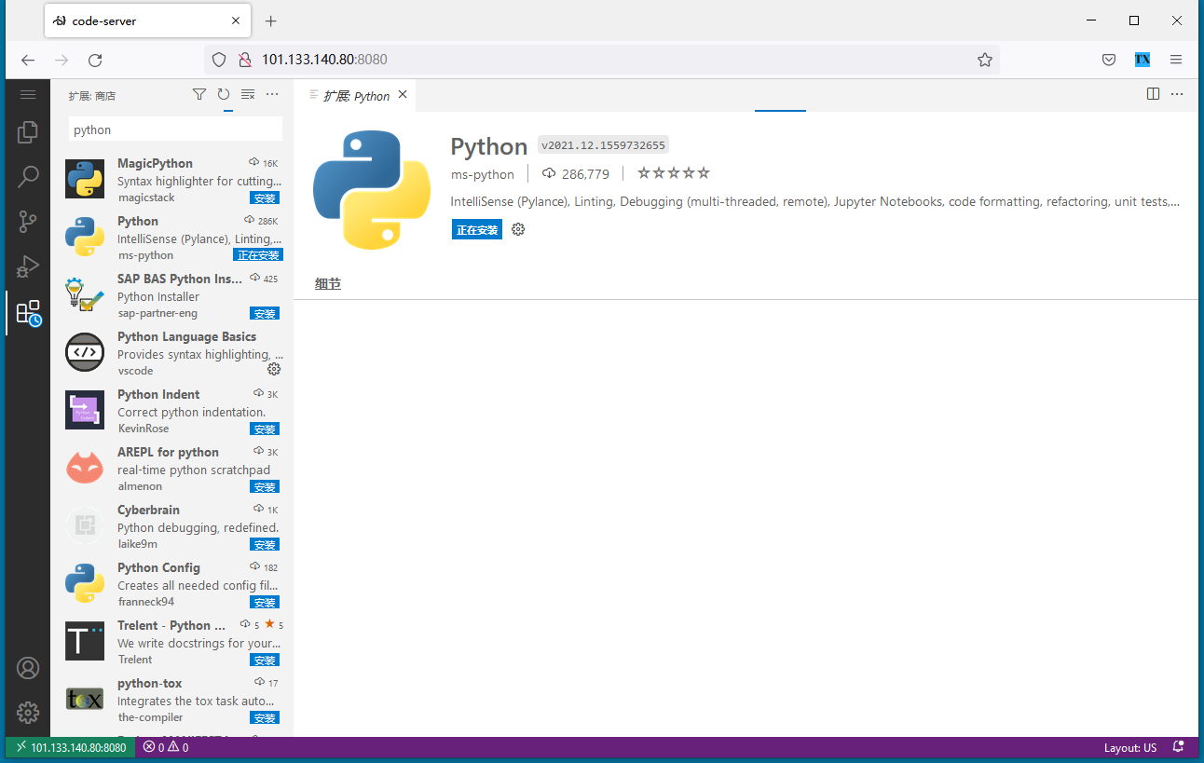Click the star rating of Python extension
The height and width of the screenshot is (763, 1204).
[674, 173]
